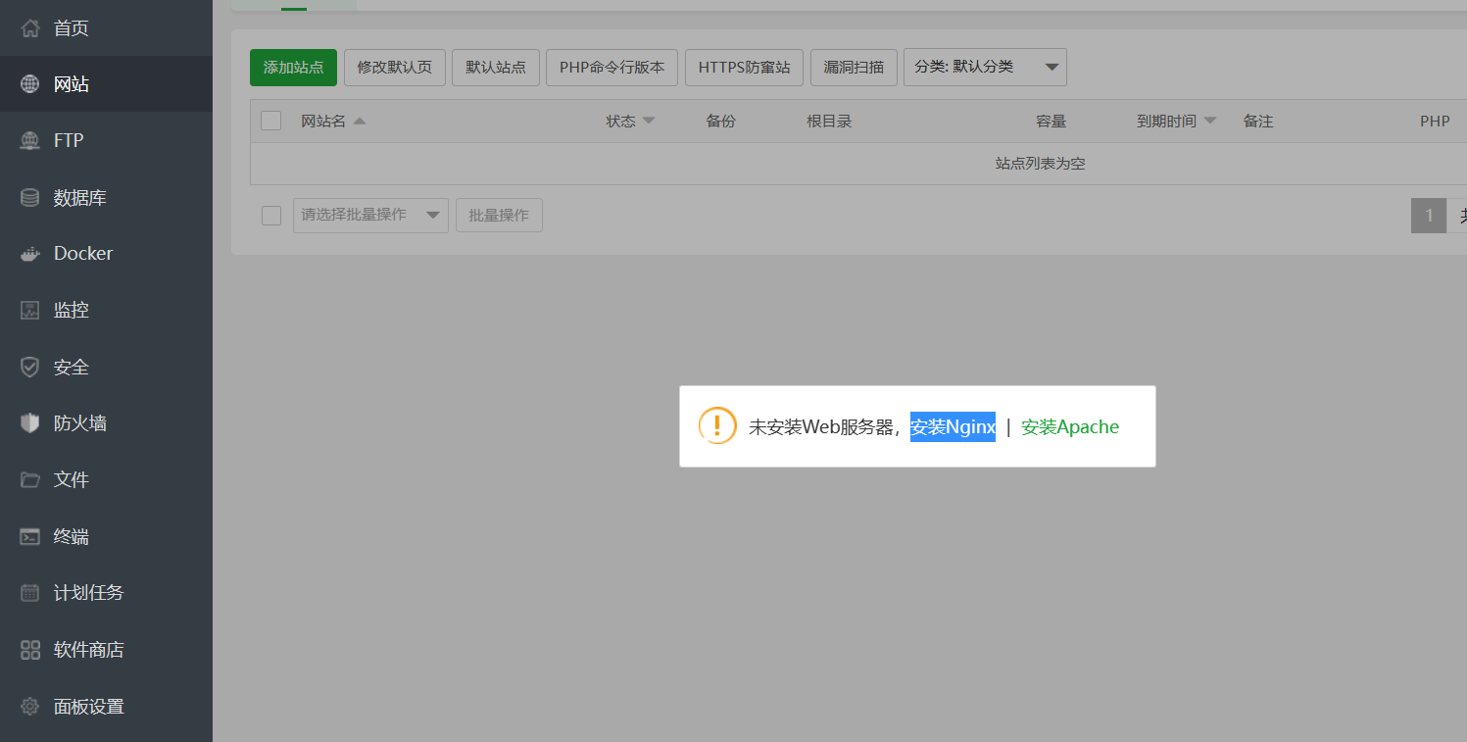
Task: Sort by 网站名 column arrow
Action: point(360,121)
